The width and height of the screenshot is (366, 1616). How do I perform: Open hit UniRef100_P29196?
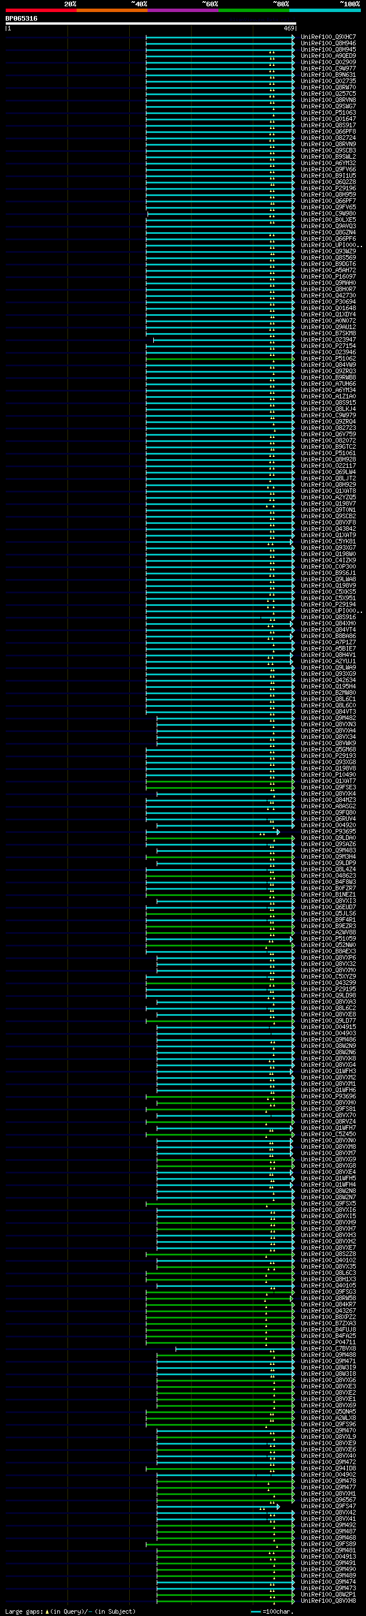point(328,188)
